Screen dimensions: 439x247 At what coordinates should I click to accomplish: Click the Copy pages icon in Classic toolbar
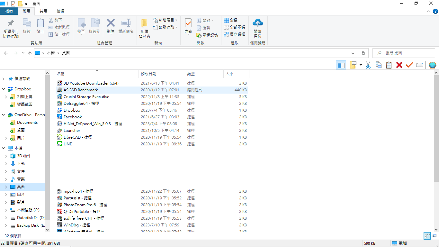point(379,65)
